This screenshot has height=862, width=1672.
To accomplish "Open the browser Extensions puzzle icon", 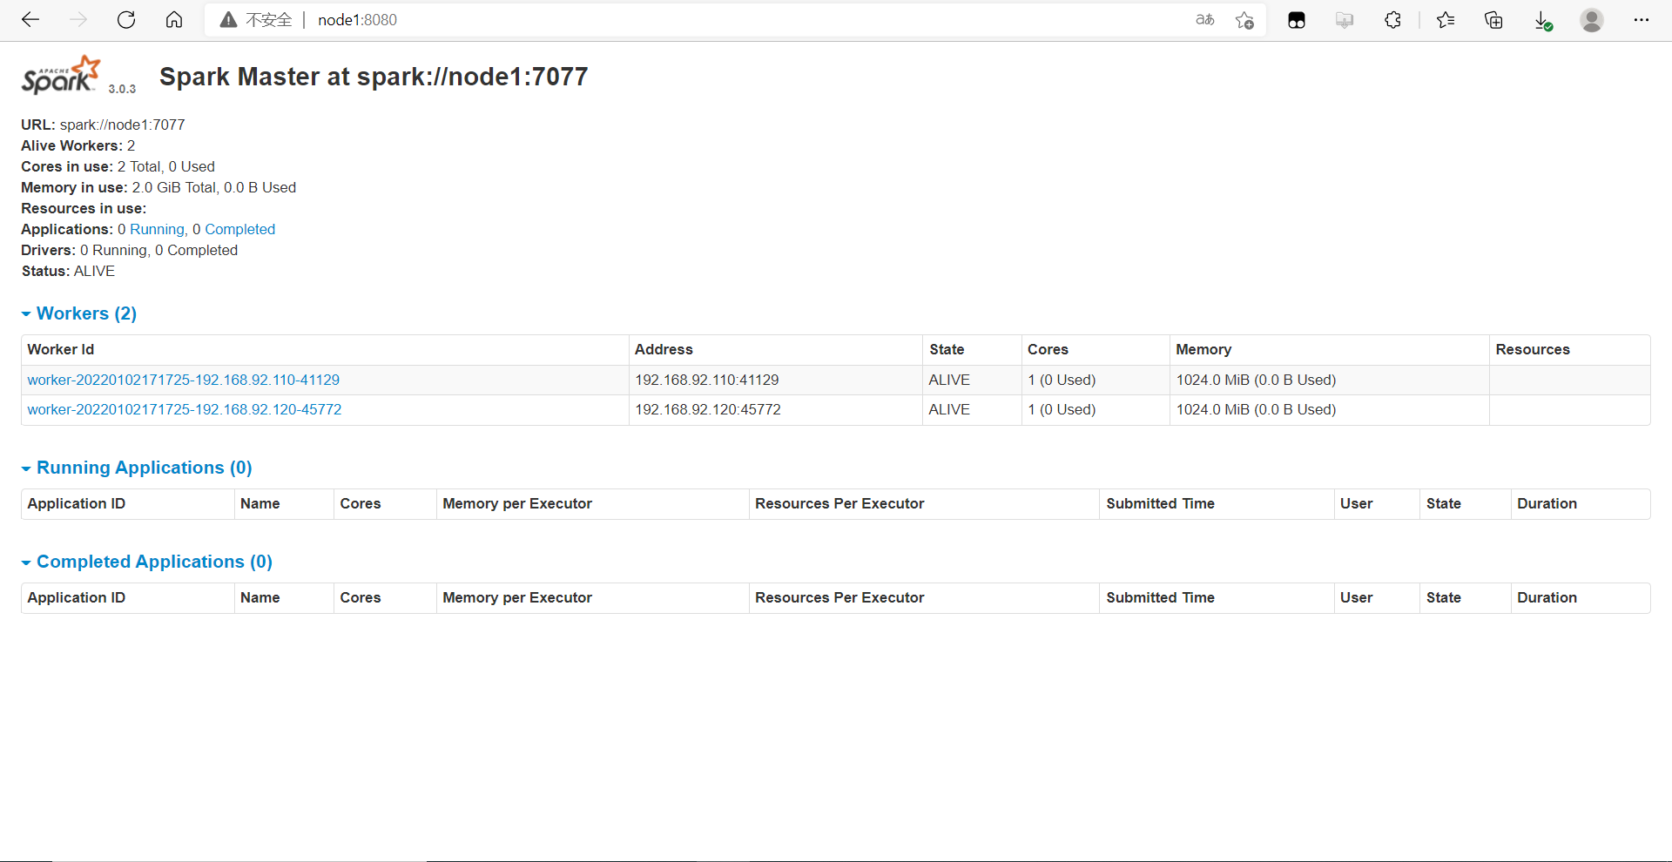I will coord(1392,20).
